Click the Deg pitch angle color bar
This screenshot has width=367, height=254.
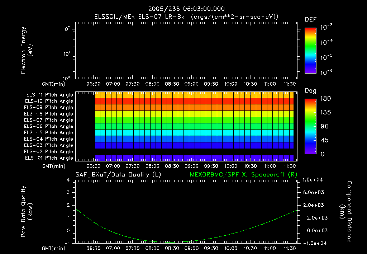310,126
